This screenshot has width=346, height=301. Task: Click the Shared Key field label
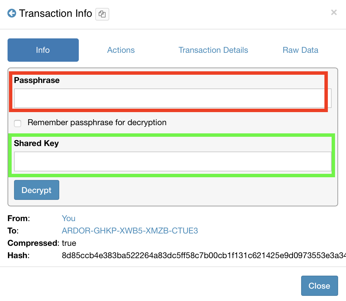(36, 143)
